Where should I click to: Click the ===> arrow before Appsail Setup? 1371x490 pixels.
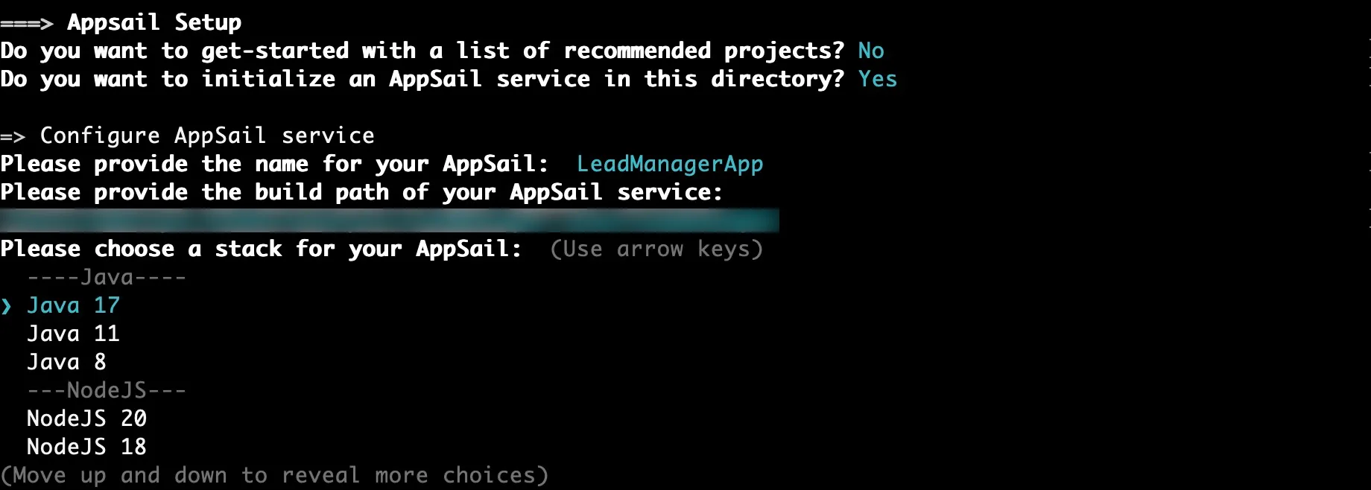pos(27,23)
